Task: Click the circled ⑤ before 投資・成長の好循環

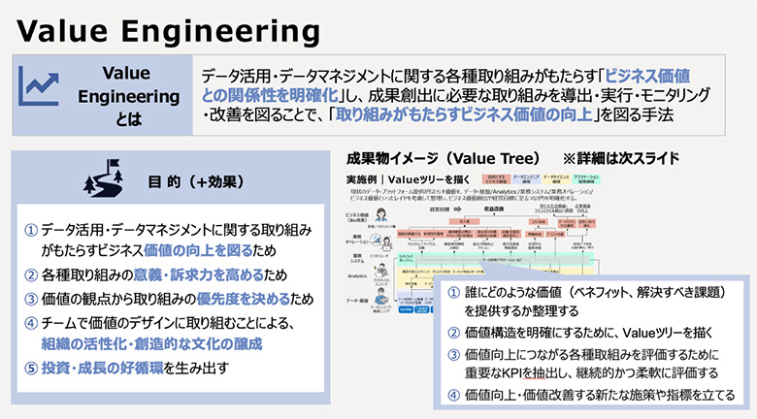Action: coord(32,368)
